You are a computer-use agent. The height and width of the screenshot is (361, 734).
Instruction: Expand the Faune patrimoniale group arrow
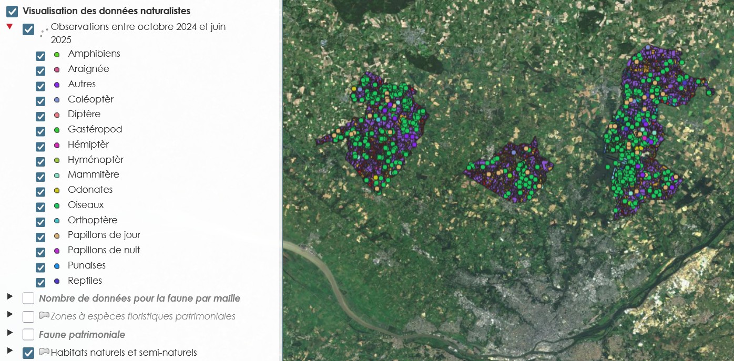coord(9,332)
